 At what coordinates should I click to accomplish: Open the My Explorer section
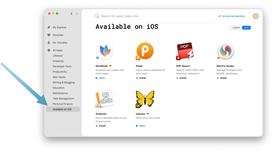(x=60, y=27)
